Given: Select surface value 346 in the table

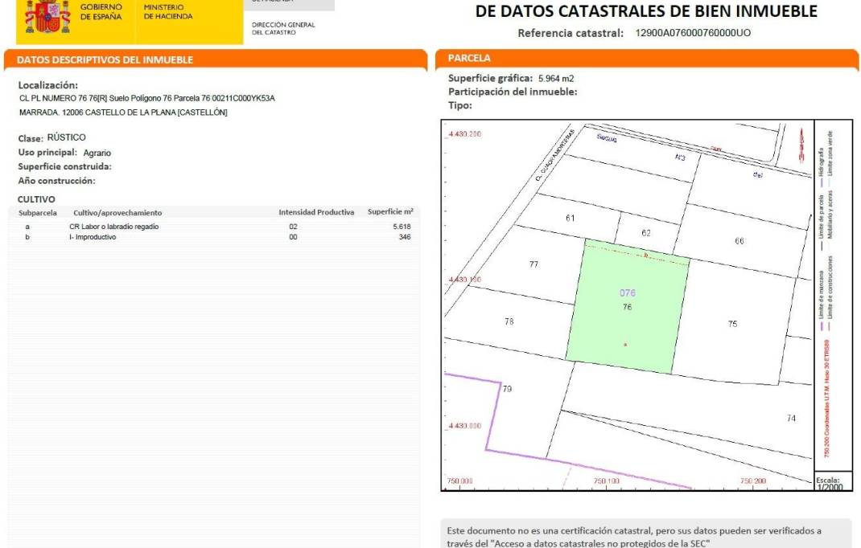Looking at the screenshot, I should coord(405,237).
